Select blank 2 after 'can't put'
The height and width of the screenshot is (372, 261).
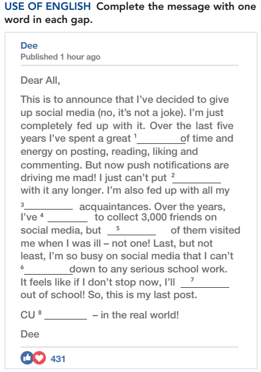(196, 178)
